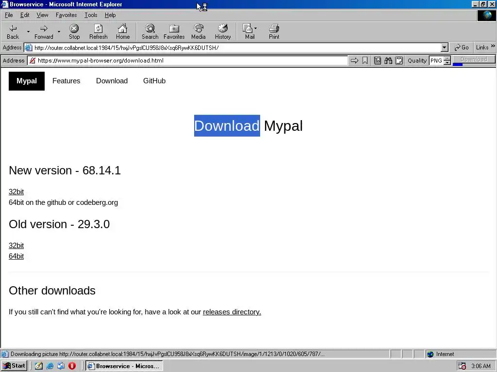
Task: Click the Browservice taskbar window button
Action: coord(124,366)
